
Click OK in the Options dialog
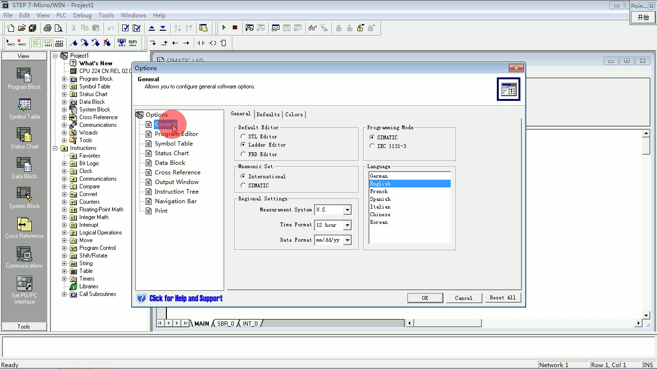click(x=425, y=298)
